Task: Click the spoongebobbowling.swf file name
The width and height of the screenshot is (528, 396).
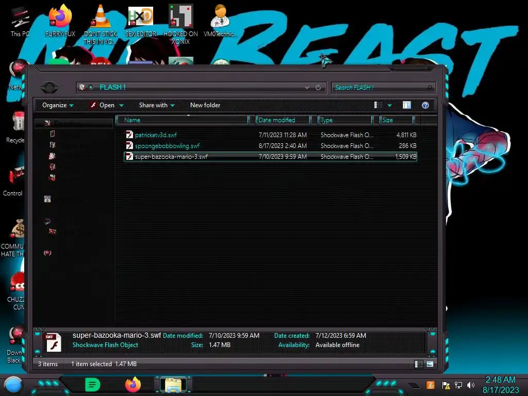Action: coord(168,146)
